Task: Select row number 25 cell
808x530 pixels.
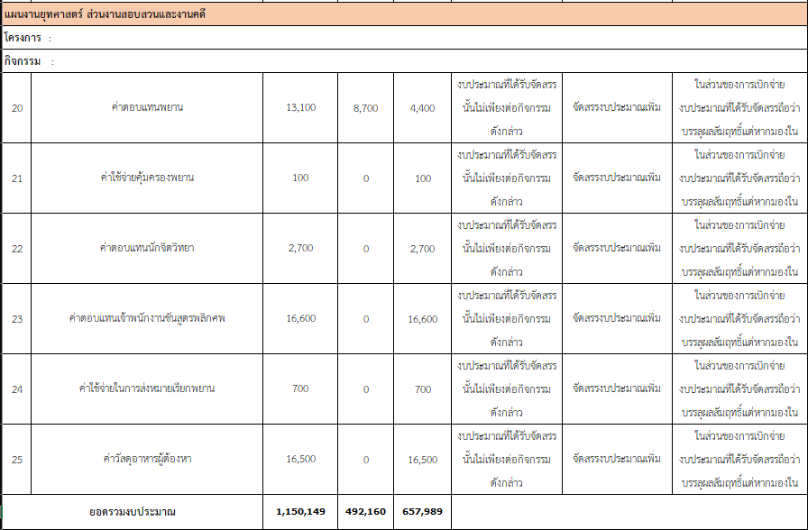Action: [16, 460]
